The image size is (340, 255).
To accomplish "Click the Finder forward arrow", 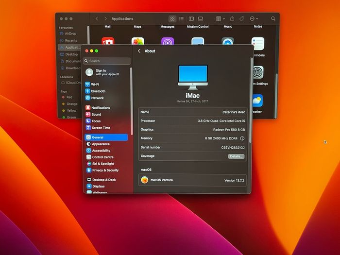I will coord(105,18).
